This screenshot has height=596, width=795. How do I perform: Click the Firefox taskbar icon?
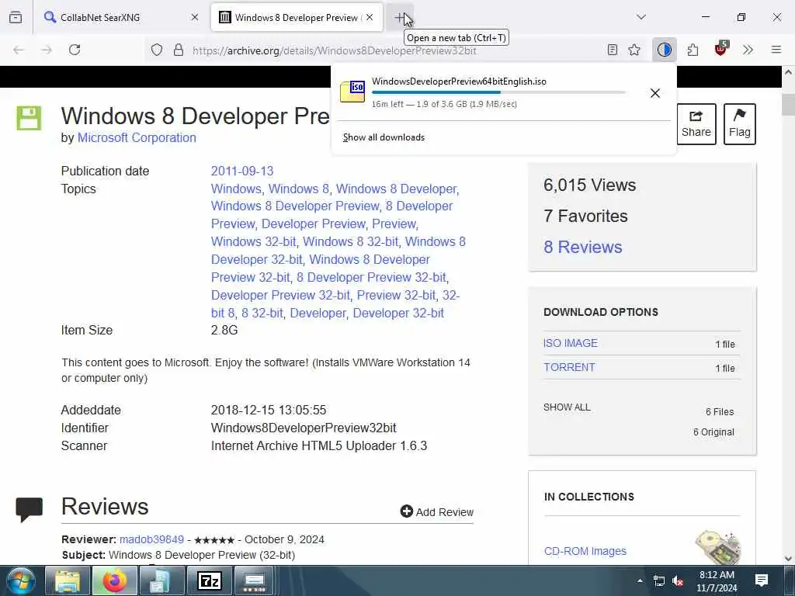pos(115,580)
